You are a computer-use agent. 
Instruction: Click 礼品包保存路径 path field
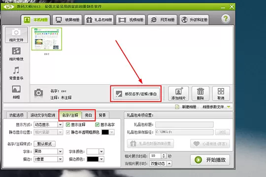point(184,132)
